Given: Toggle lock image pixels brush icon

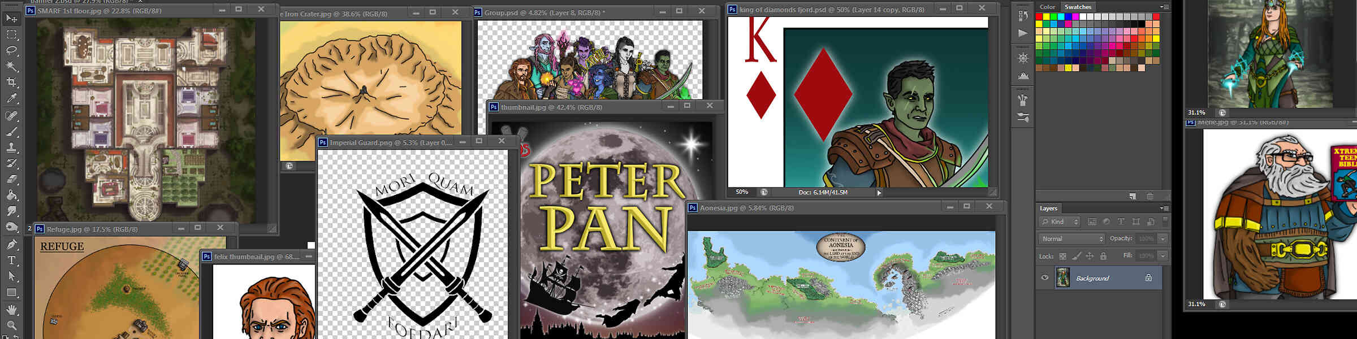Looking at the screenshot, I should [1077, 257].
